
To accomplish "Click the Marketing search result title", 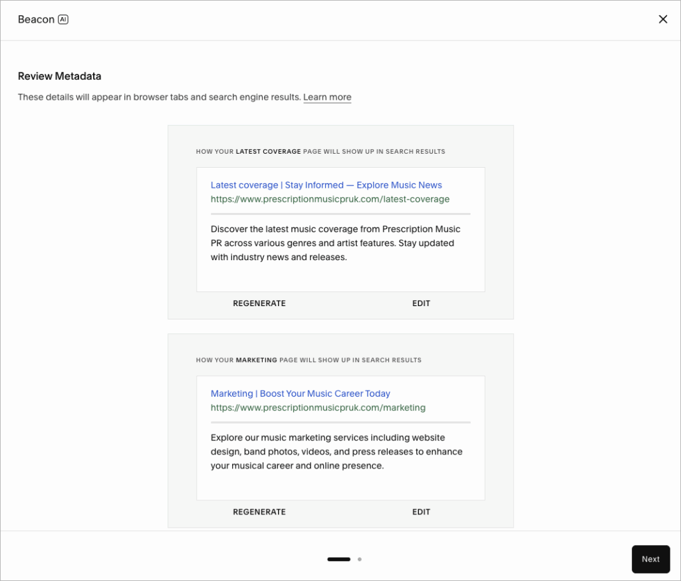I will [301, 393].
